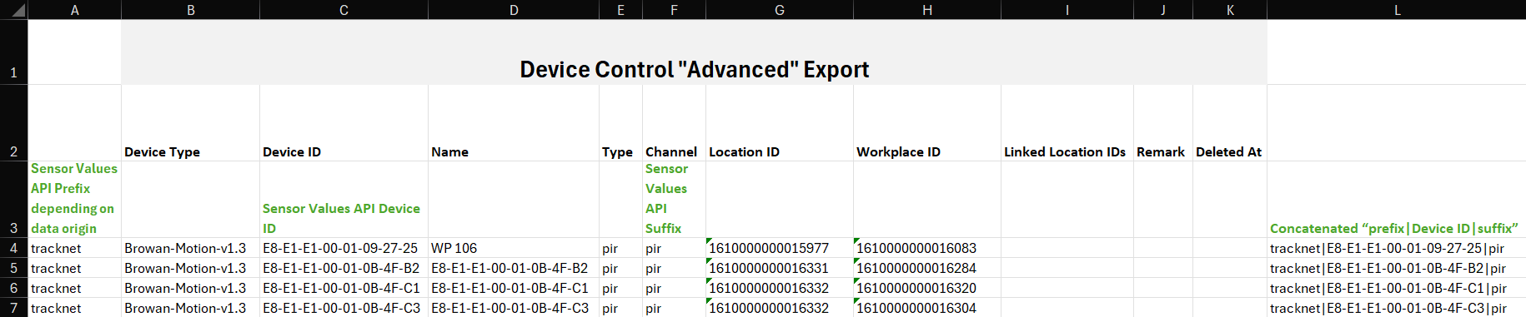Select column A header
The height and width of the screenshot is (317, 1526).
(x=75, y=10)
